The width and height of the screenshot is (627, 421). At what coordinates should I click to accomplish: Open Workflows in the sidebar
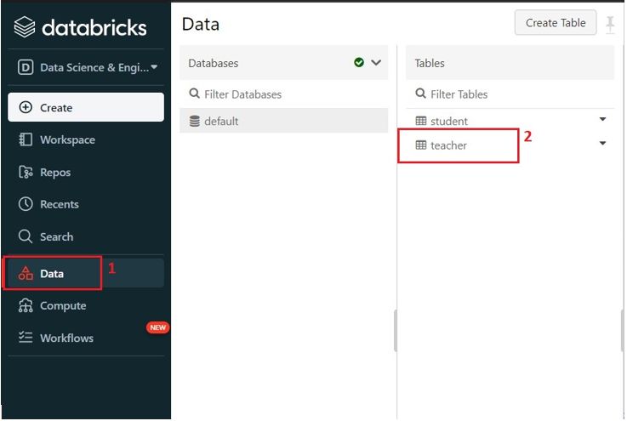(86, 338)
